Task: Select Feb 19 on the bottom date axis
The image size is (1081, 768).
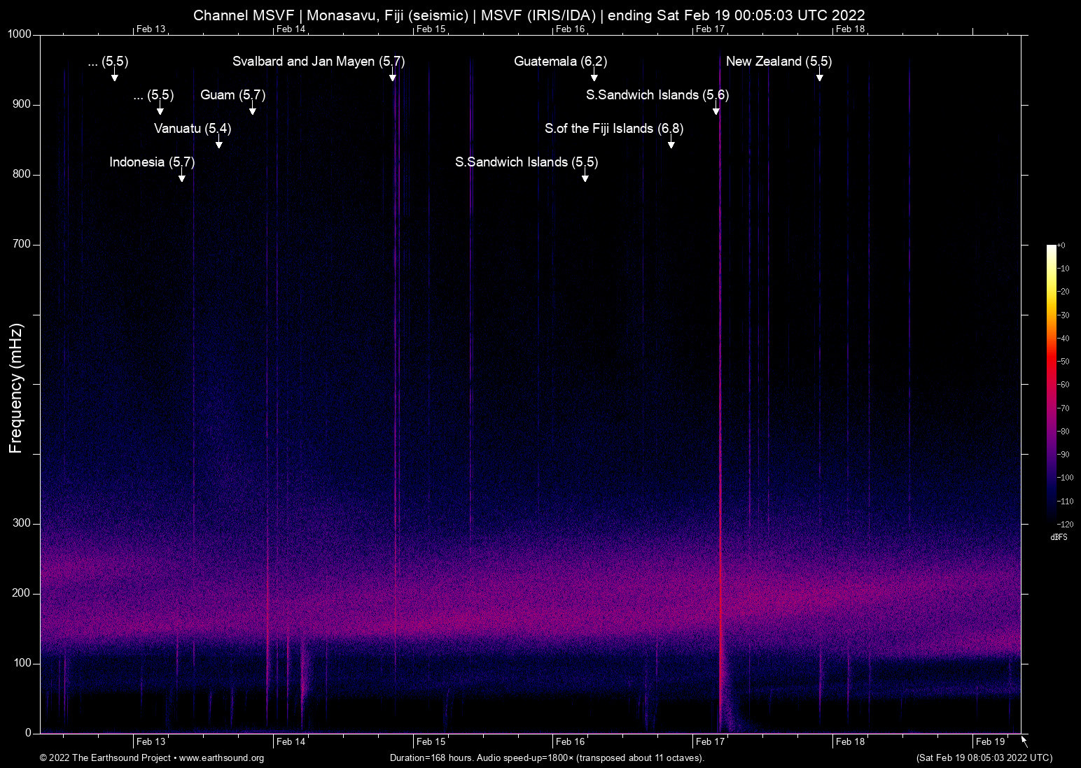Action: [x=991, y=741]
